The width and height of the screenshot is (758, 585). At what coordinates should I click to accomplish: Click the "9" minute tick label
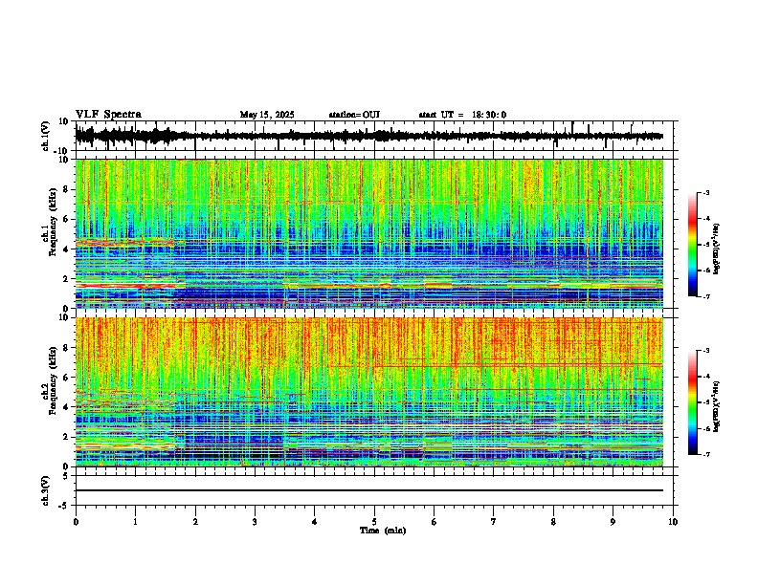click(x=613, y=522)
